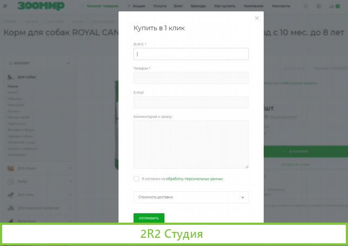Click the green Отправить button
The image size is (348, 246).
click(x=148, y=218)
